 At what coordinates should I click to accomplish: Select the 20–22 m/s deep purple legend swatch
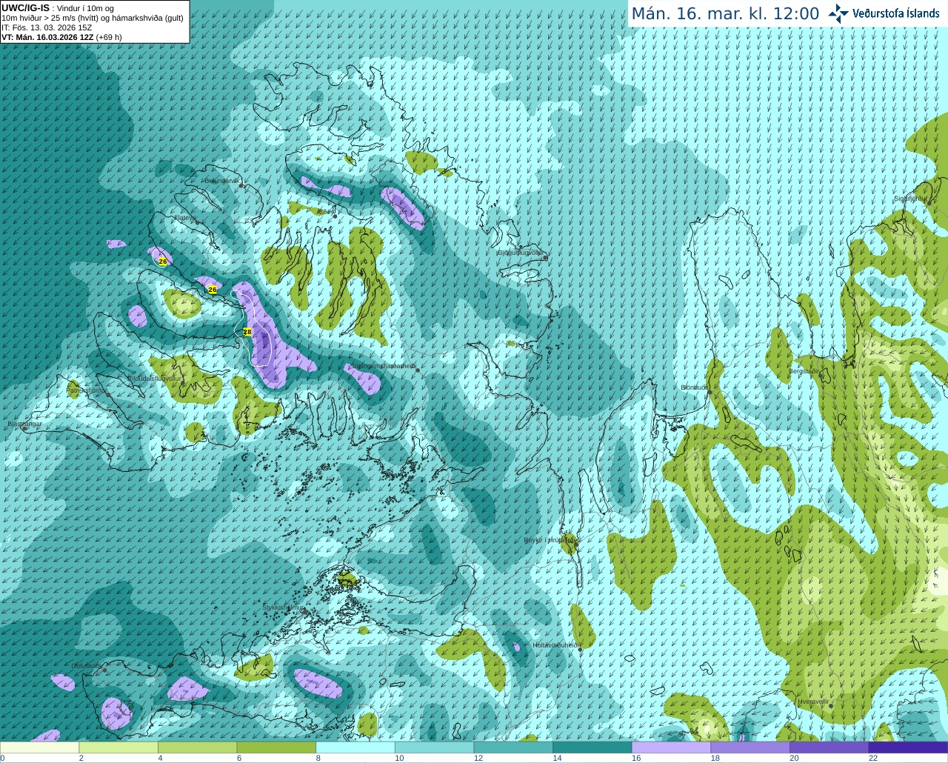(829, 747)
